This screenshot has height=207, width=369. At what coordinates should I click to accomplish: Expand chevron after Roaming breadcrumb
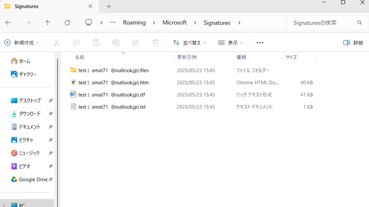click(154, 23)
